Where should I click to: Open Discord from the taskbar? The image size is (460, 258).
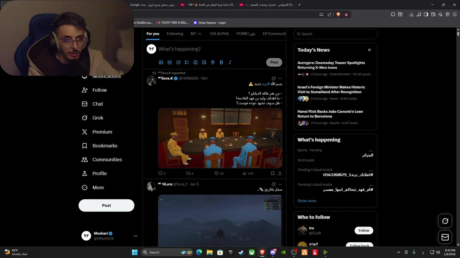pyautogui.click(x=273, y=252)
